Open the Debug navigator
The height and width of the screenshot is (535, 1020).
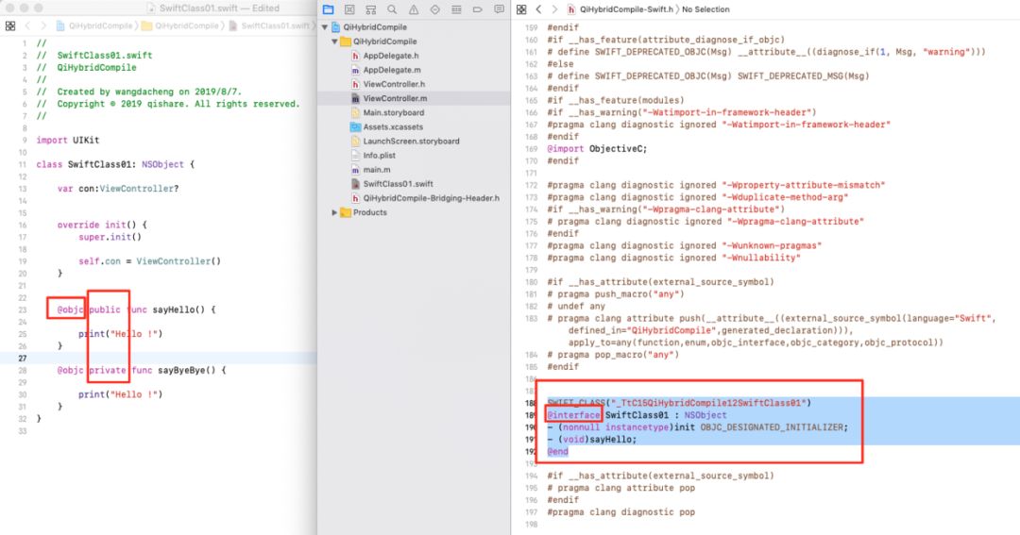457,9
